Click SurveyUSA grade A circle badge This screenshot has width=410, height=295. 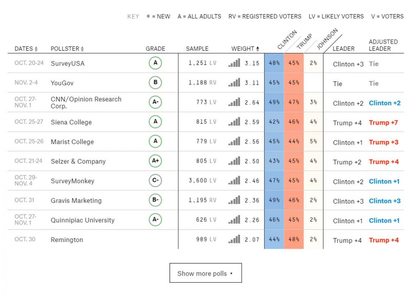pyautogui.click(x=155, y=64)
